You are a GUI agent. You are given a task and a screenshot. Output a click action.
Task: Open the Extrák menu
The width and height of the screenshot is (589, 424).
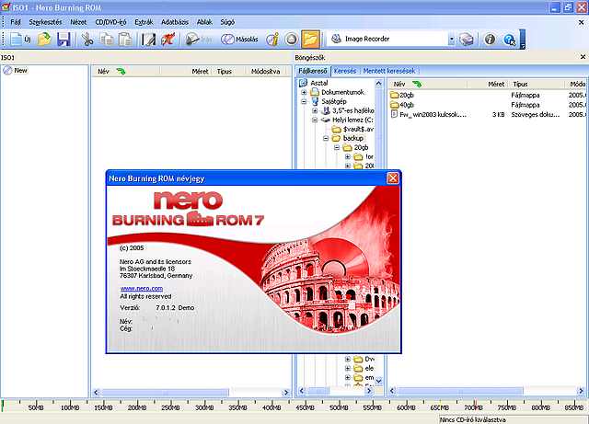[145, 20]
